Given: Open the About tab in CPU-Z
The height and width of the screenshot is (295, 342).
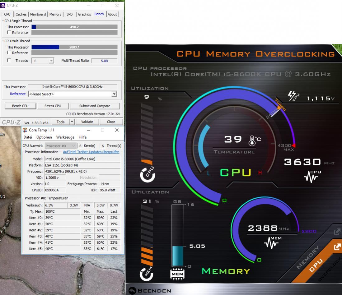Looking at the screenshot, I should (x=112, y=14).
